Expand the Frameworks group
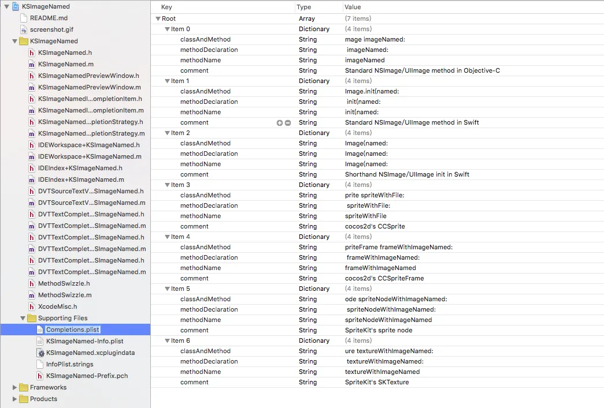The width and height of the screenshot is (604, 408). (x=14, y=387)
